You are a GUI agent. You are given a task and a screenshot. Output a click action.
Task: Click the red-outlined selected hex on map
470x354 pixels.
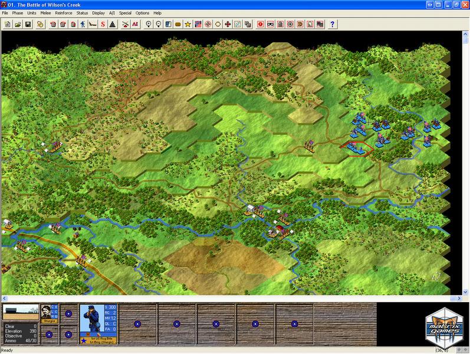[x=356, y=148]
